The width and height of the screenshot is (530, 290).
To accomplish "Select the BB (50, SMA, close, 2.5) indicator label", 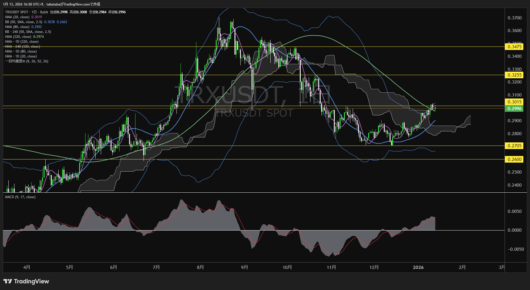I will pos(24,22).
